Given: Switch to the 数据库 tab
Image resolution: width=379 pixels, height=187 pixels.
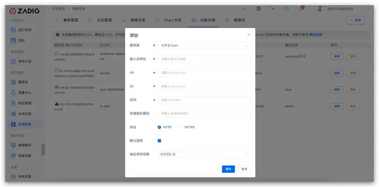Looking at the screenshot, I should point(239,20).
